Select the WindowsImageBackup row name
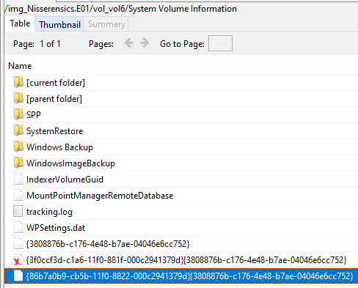The height and width of the screenshot is (288, 358). point(70,163)
